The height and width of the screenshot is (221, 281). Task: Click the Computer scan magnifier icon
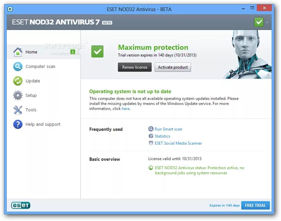(18, 66)
